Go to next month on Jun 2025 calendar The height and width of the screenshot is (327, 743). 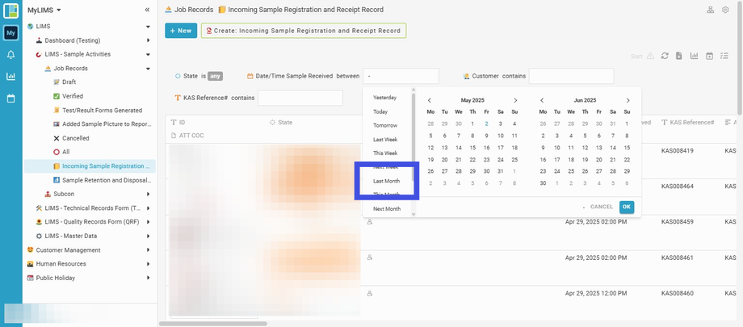(628, 100)
